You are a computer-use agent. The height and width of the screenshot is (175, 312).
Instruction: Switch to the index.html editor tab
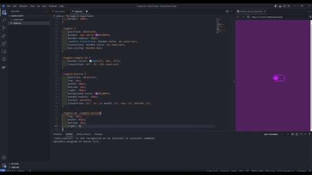coord(59,11)
